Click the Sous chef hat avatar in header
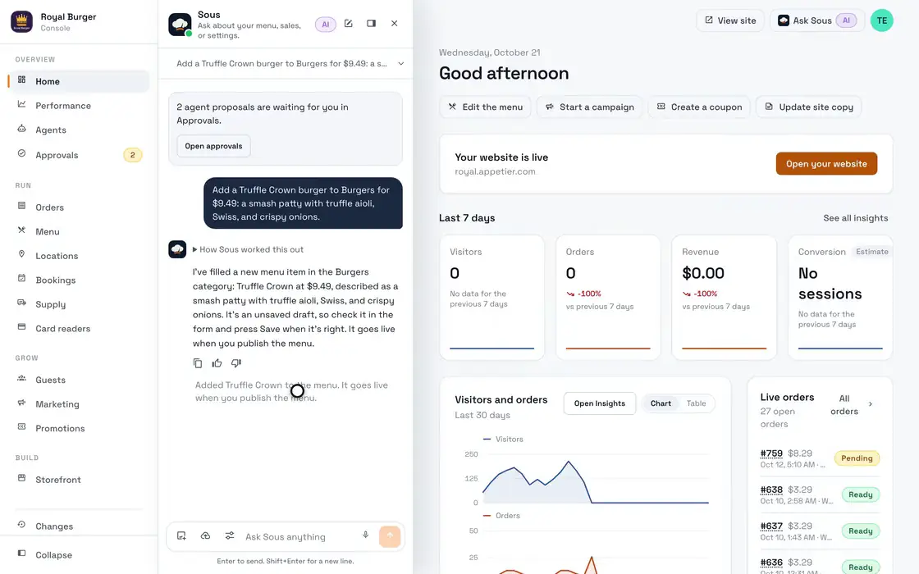This screenshot has height=574, width=919. point(180,25)
